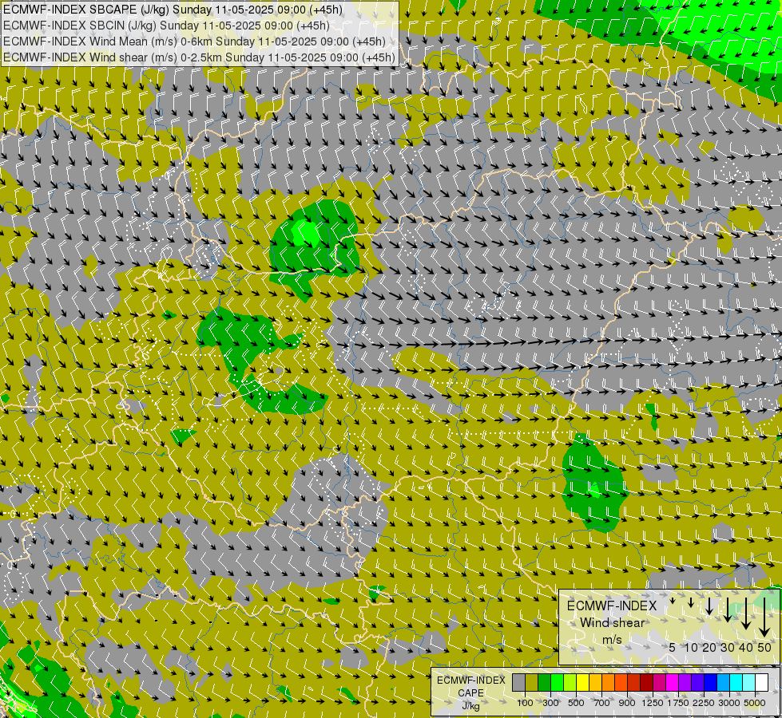Click 'ECMWF-INDEX' heading in wind shear legend
The image size is (782, 718).
(612, 606)
